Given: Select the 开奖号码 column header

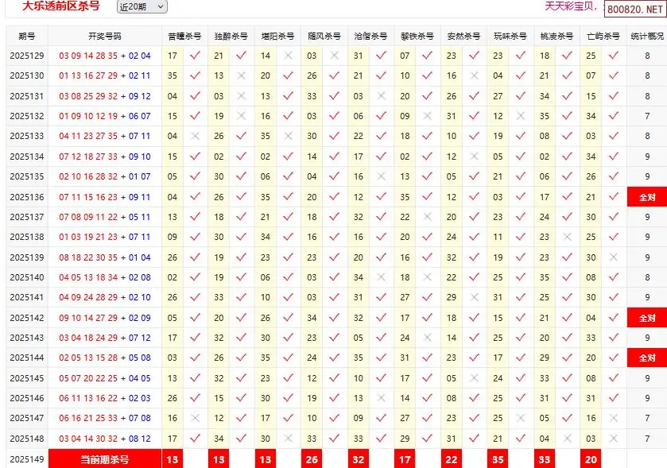Looking at the screenshot, I should click(104, 37).
